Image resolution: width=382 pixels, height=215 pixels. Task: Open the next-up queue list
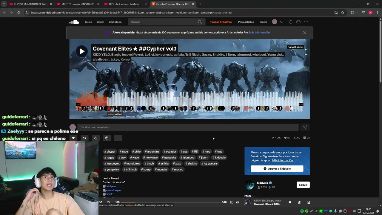tap(309, 202)
